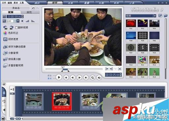Open the 文件 menu
Image resolution: width=169 pixels, height=121 pixels.
point(4,3)
